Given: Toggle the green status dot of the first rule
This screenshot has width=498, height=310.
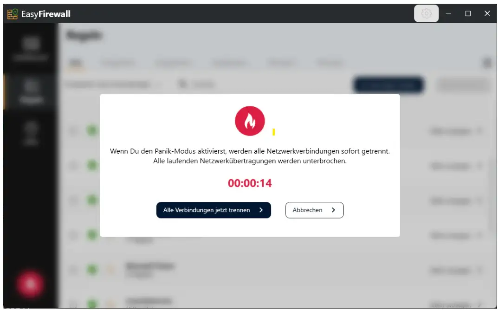Looking at the screenshot, I should [x=92, y=130].
